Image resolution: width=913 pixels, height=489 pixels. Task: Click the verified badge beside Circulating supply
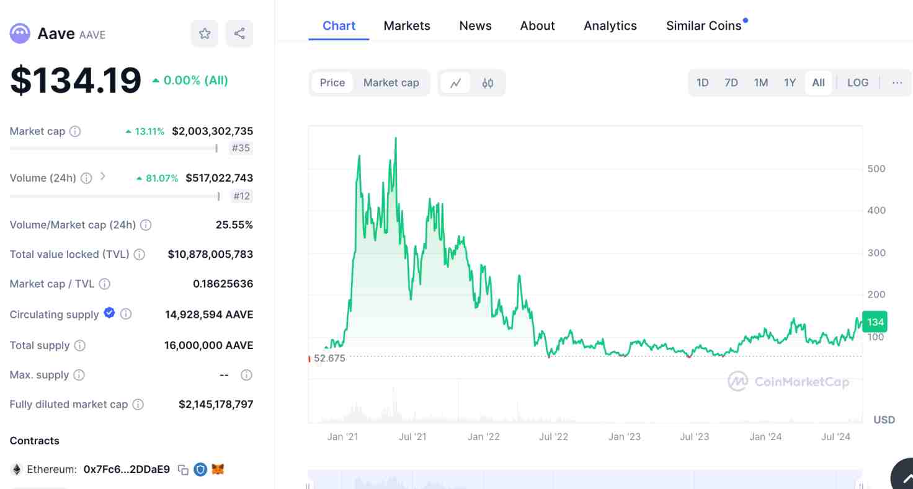(109, 313)
